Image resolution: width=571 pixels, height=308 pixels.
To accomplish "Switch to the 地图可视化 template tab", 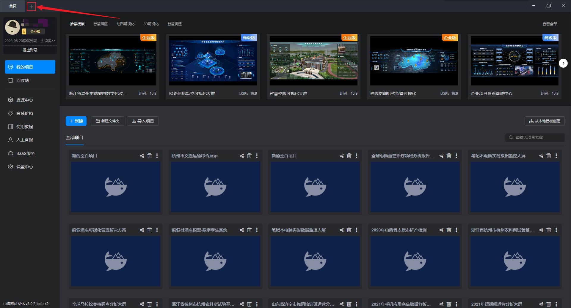I will point(126,24).
